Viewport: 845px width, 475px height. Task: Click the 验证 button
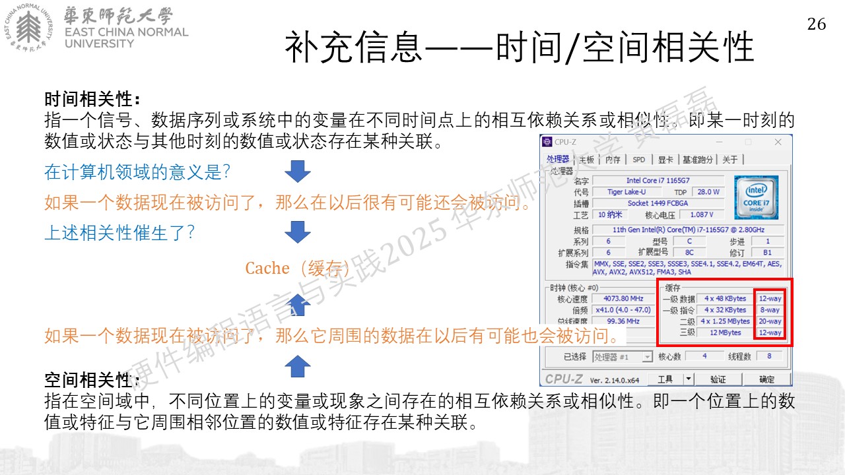718,379
